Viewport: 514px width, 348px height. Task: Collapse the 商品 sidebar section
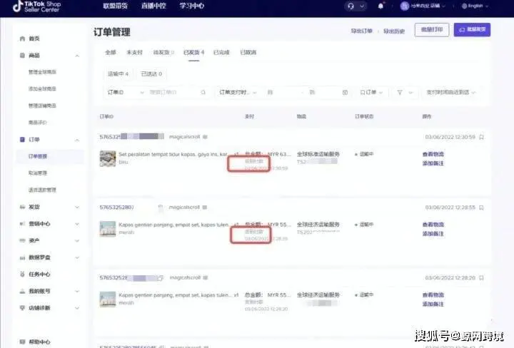(x=77, y=56)
